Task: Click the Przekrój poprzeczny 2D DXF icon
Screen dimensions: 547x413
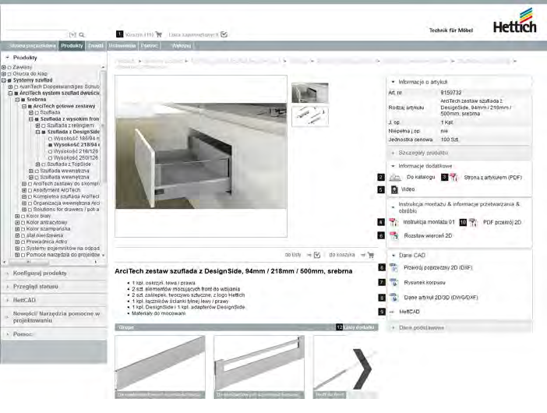Action: (393, 267)
